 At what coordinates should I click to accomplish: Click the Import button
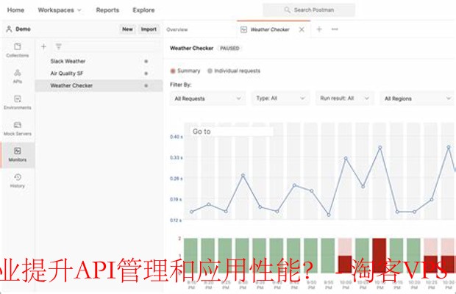coord(149,29)
